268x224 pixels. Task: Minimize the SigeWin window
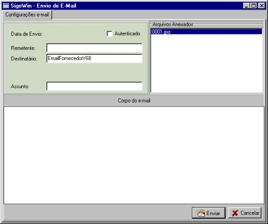(247, 6)
